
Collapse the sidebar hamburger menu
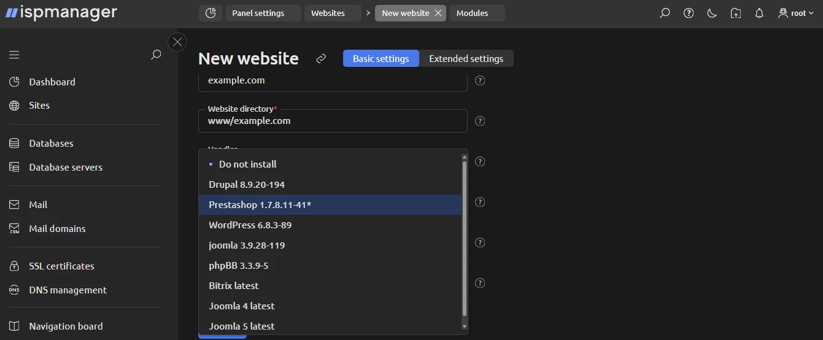[14, 55]
